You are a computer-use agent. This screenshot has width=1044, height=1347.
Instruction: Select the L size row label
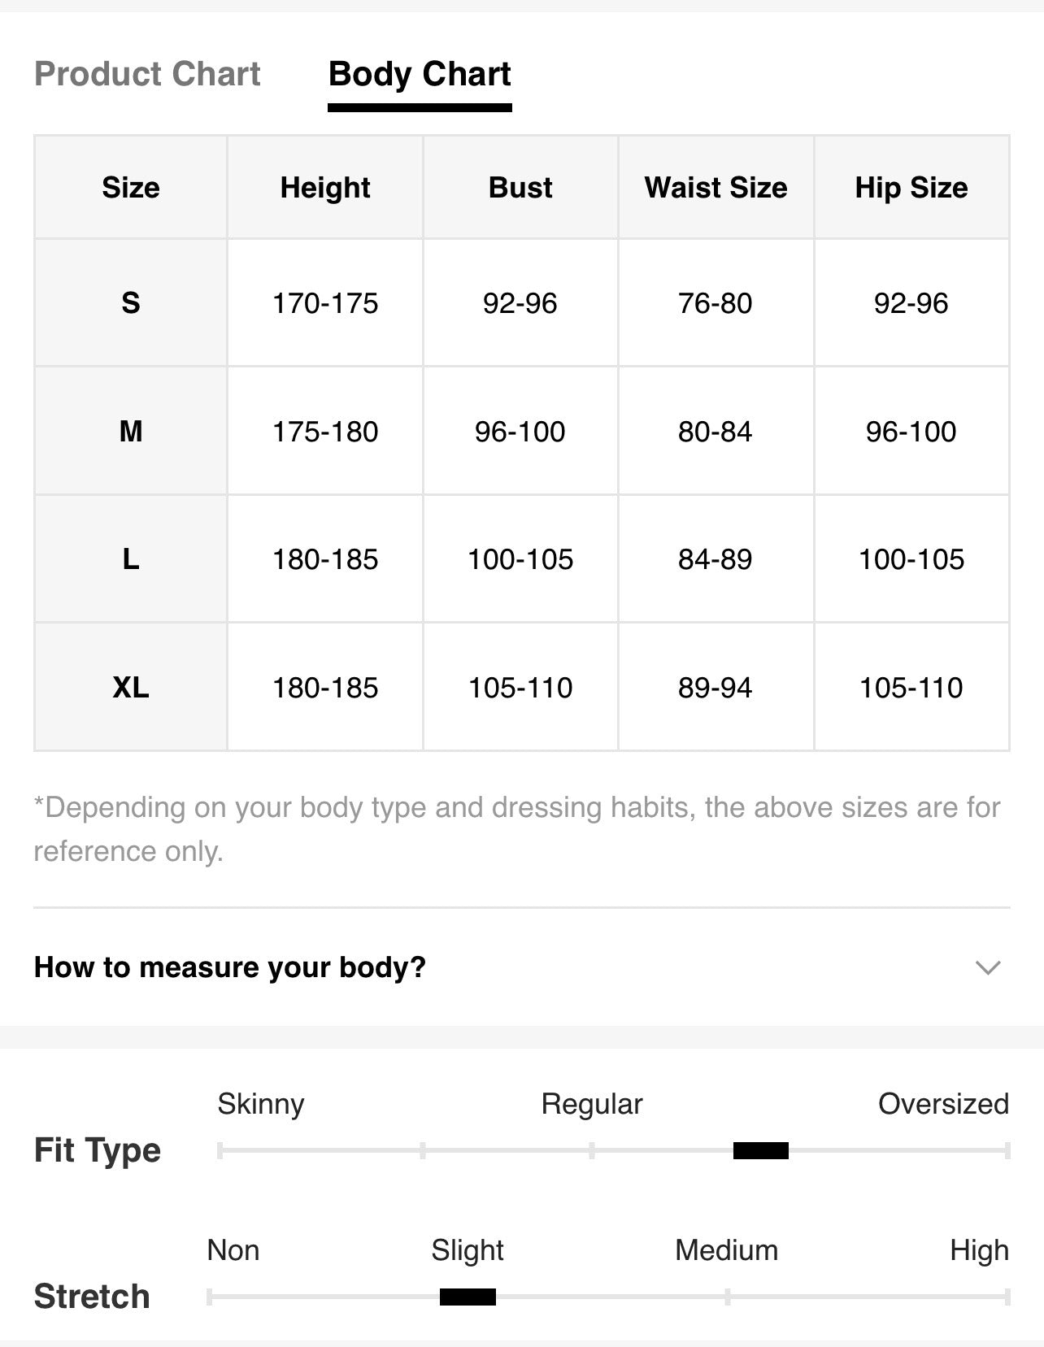click(131, 559)
